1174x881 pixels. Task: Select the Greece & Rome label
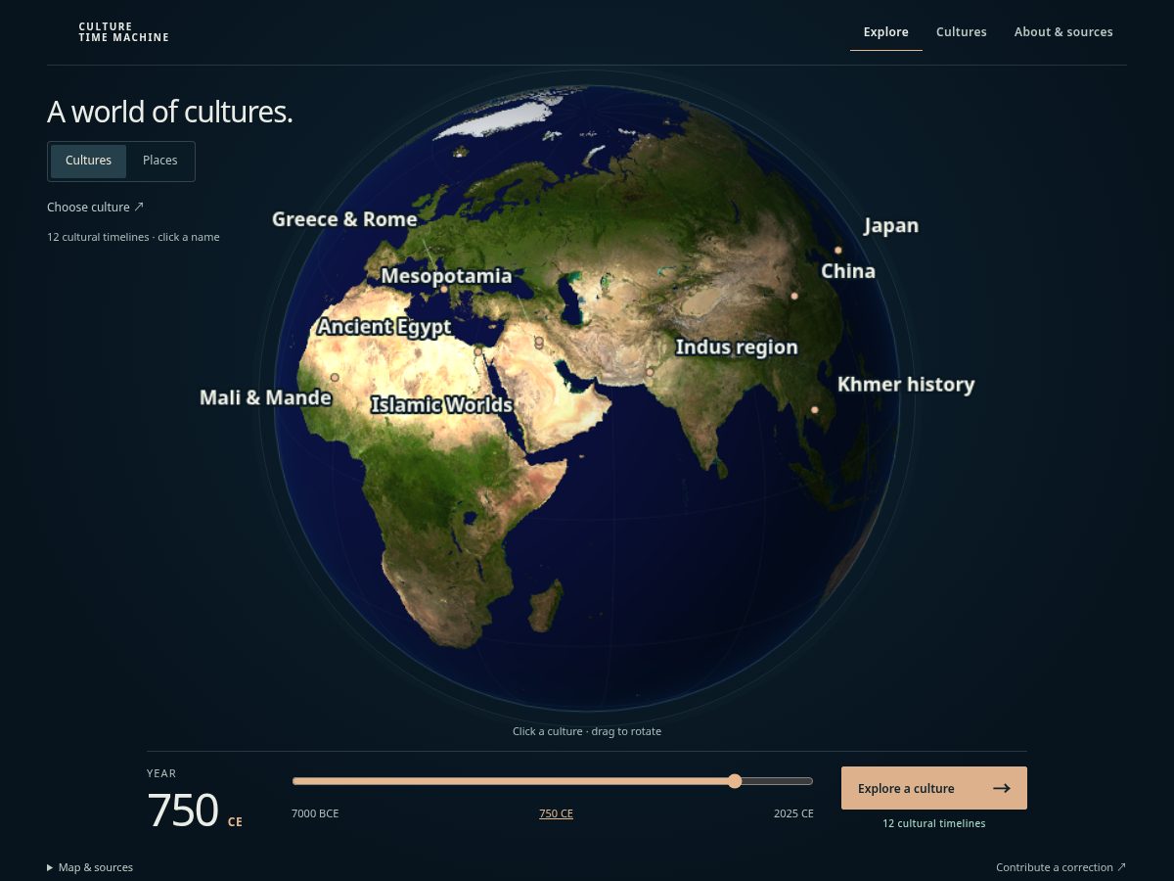point(344,219)
